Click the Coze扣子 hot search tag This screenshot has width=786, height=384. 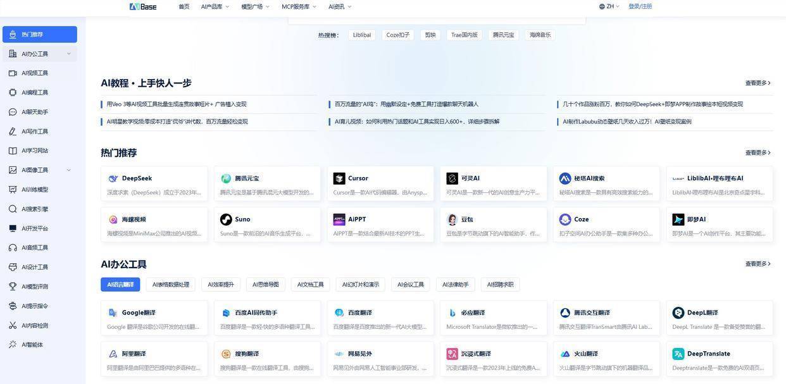[x=398, y=35]
